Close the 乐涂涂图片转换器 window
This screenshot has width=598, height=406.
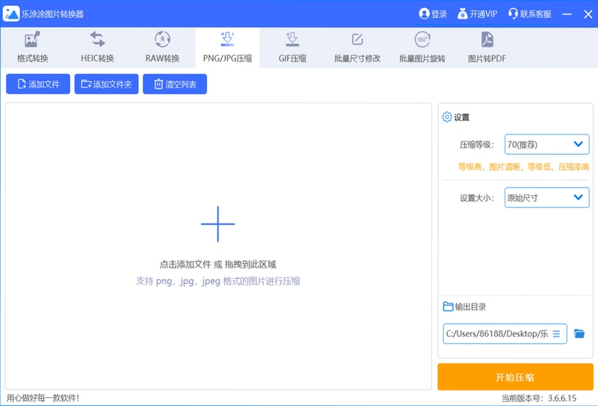[x=588, y=14]
